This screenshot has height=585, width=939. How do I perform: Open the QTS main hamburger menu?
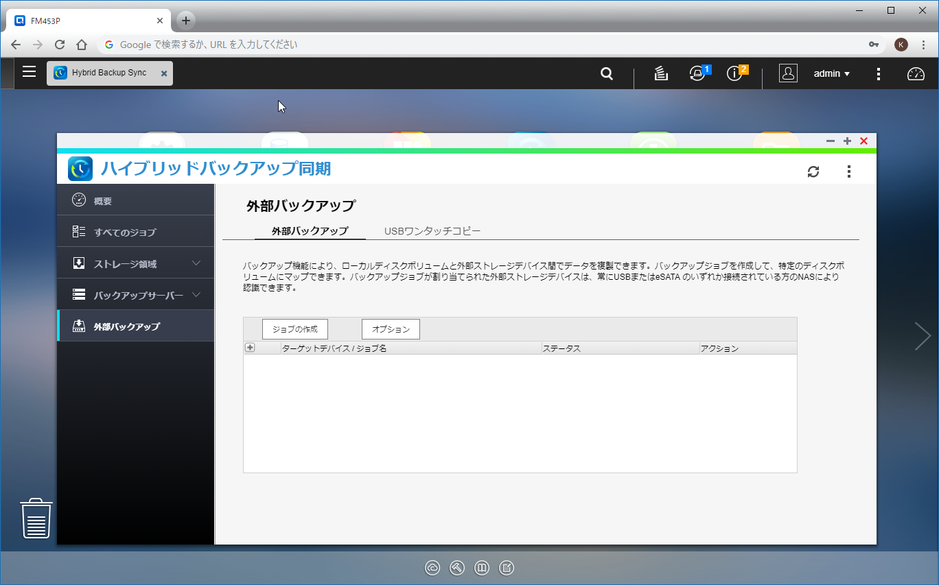pos(29,72)
